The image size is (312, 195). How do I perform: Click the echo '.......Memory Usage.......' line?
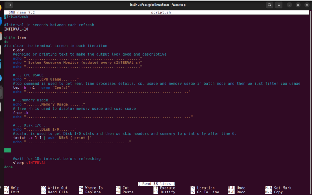click(49, 104)
